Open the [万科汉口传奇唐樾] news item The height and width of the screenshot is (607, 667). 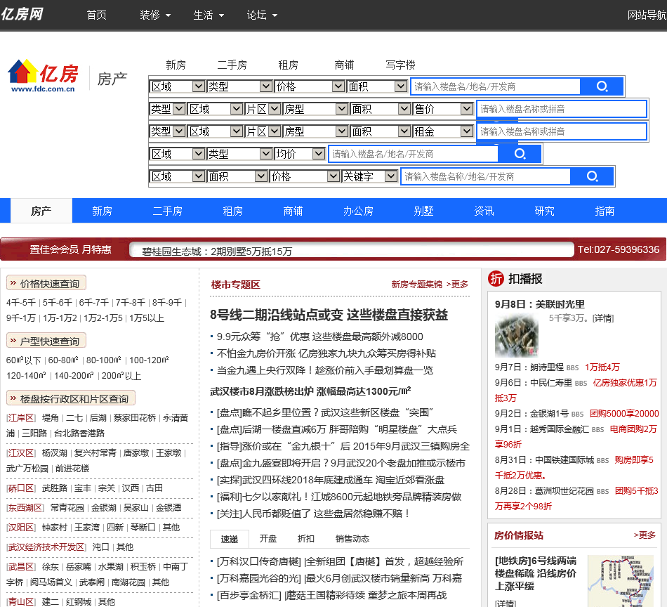tap(340, 561)
